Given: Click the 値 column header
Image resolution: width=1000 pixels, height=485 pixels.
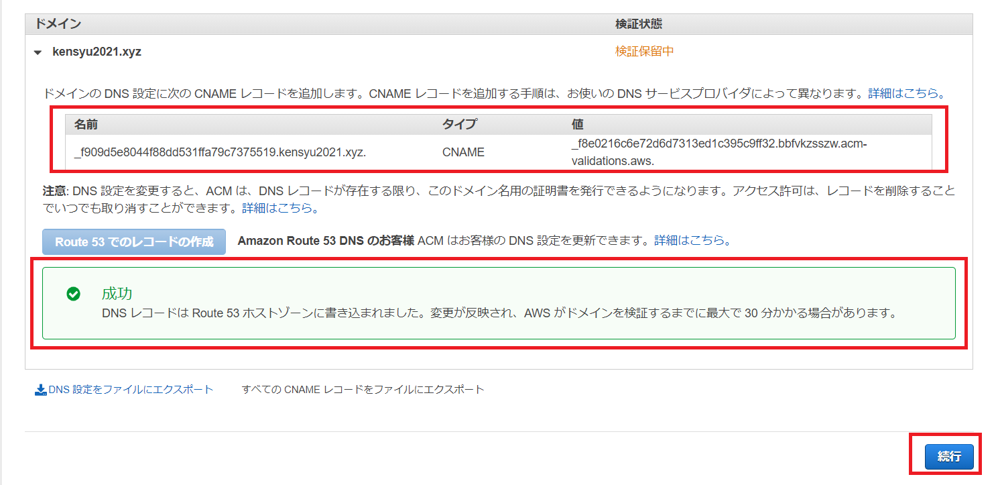Looking at the screenshot, I should [577, 125].
